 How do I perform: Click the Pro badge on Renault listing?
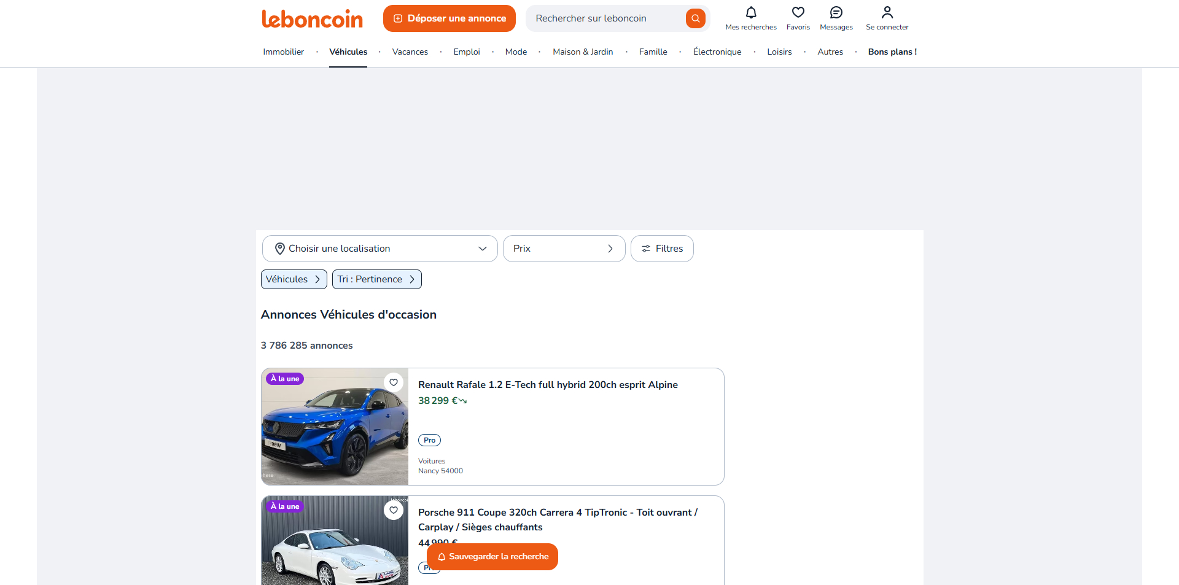click(429, 440)
